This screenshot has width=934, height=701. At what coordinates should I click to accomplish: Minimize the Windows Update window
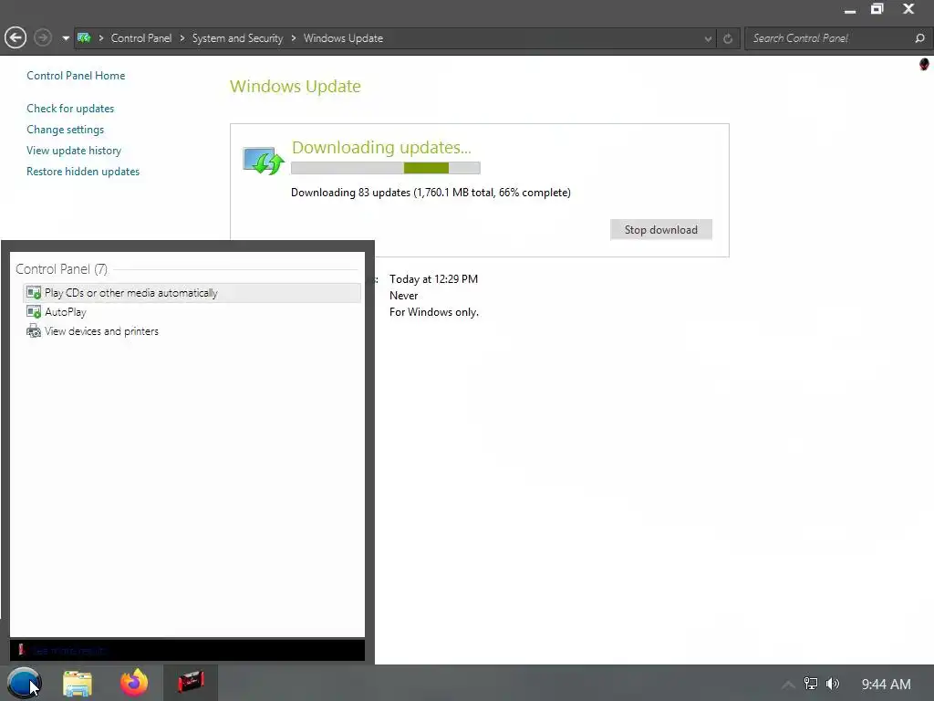pos(850,9)
